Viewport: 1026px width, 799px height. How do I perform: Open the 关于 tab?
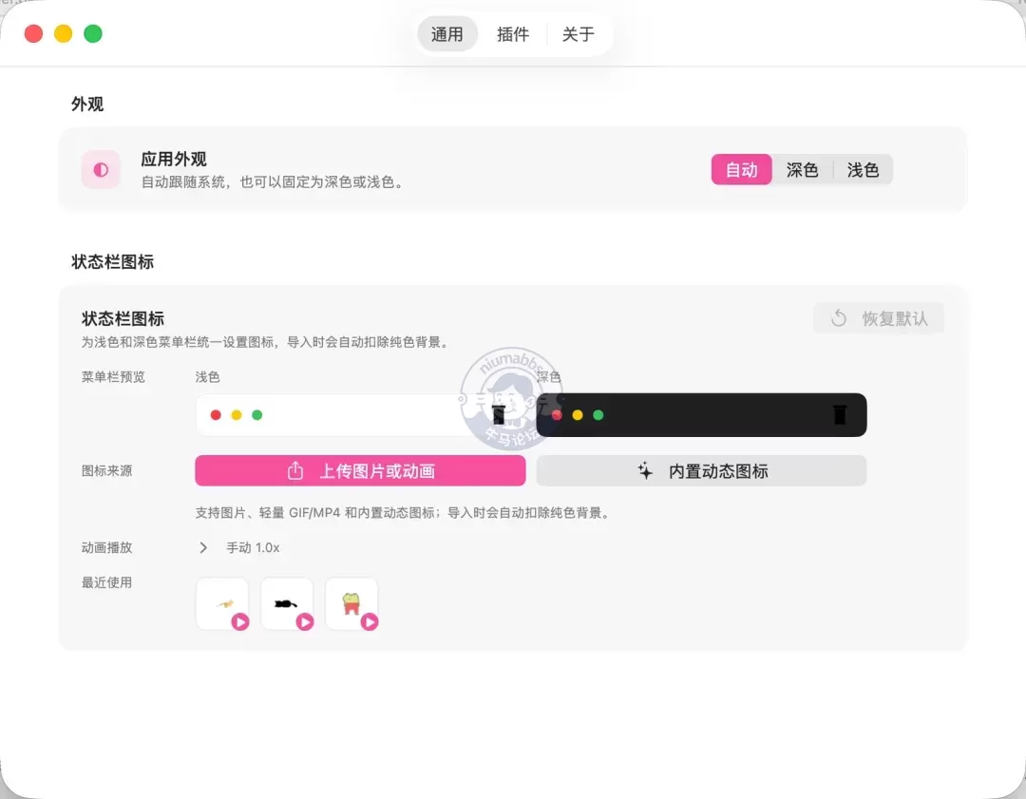[578, 34]
